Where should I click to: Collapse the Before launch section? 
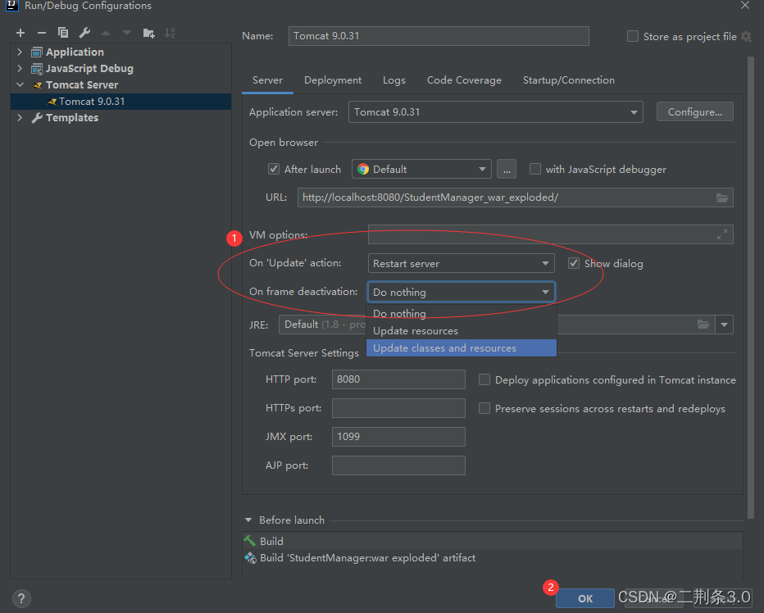click(x=248, y=520)
